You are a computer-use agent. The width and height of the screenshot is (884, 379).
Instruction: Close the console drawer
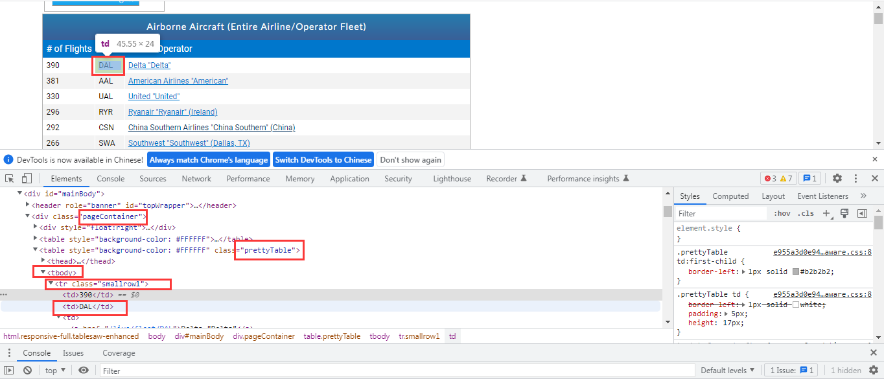(874, 352)
